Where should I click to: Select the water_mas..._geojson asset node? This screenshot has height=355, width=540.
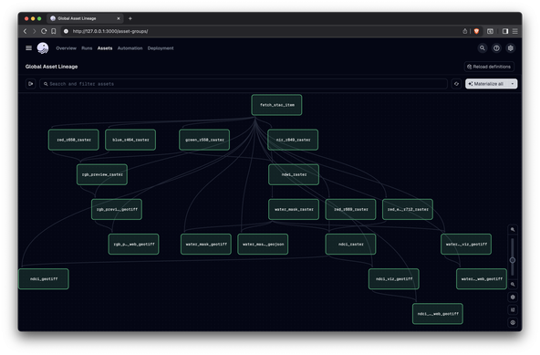click(x=263, y=244)
